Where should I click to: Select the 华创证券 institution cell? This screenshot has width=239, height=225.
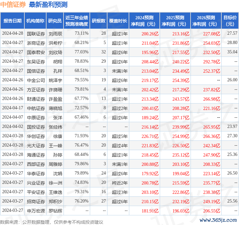[x=36, y=136]
